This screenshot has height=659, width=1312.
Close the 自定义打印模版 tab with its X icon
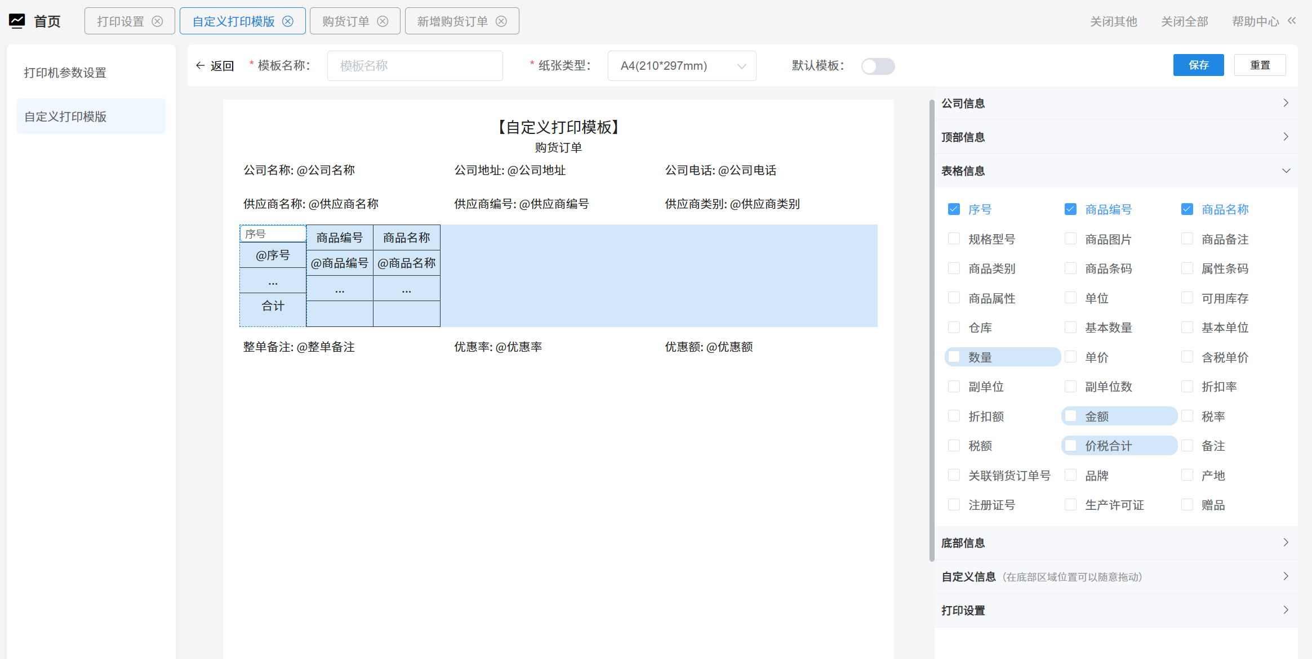288,21
